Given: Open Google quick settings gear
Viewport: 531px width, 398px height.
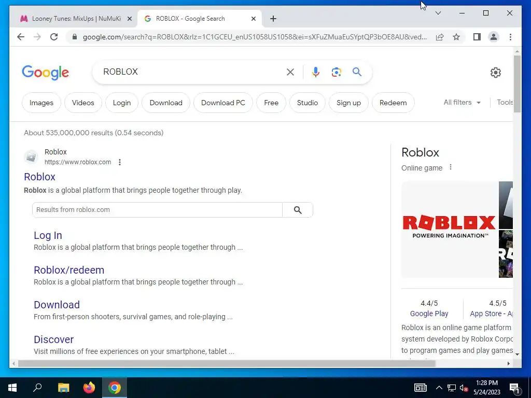Looking at the screenshot, I should (x=495, y=72).
